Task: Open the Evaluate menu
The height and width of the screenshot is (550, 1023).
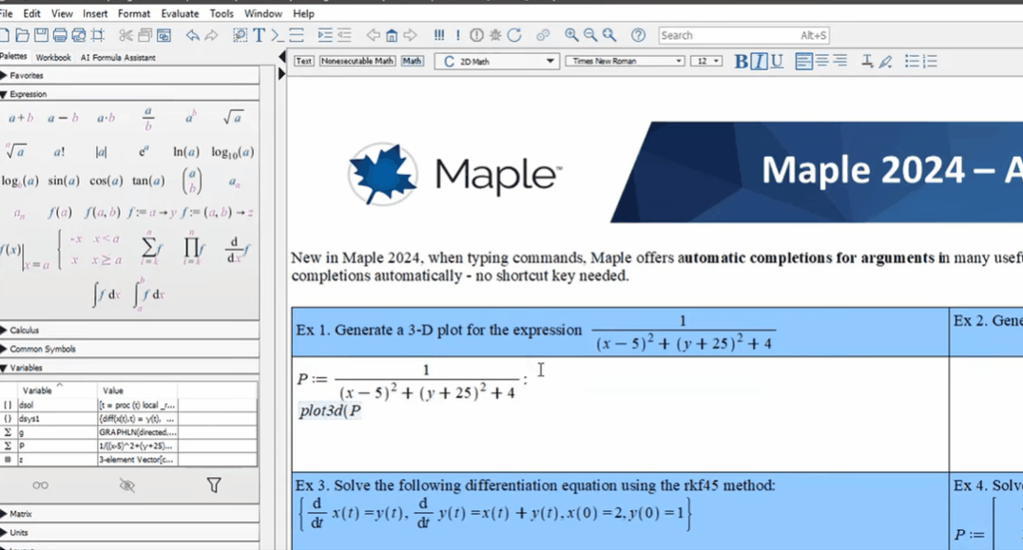Action: pos(180,13)
